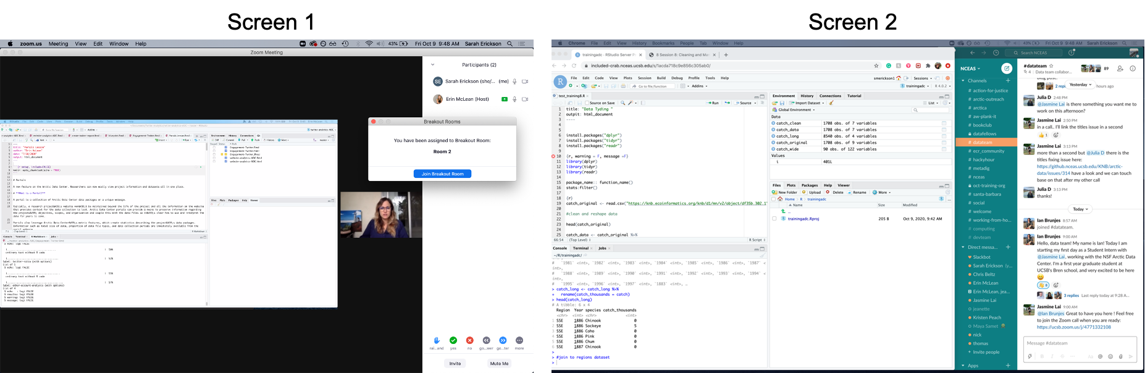Screen dimensions: 1145x373
Task: Click the raise hand icon in Zoom participants
Action: [437, 340]
